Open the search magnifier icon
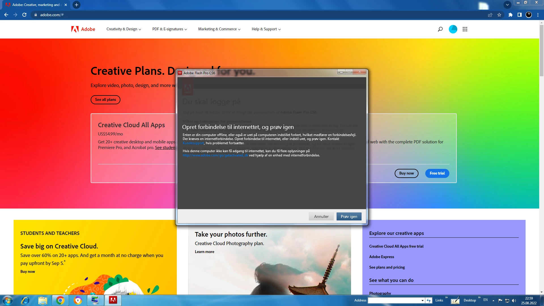The width and height of the screenshot is (544, 306). tap(440, 29)
